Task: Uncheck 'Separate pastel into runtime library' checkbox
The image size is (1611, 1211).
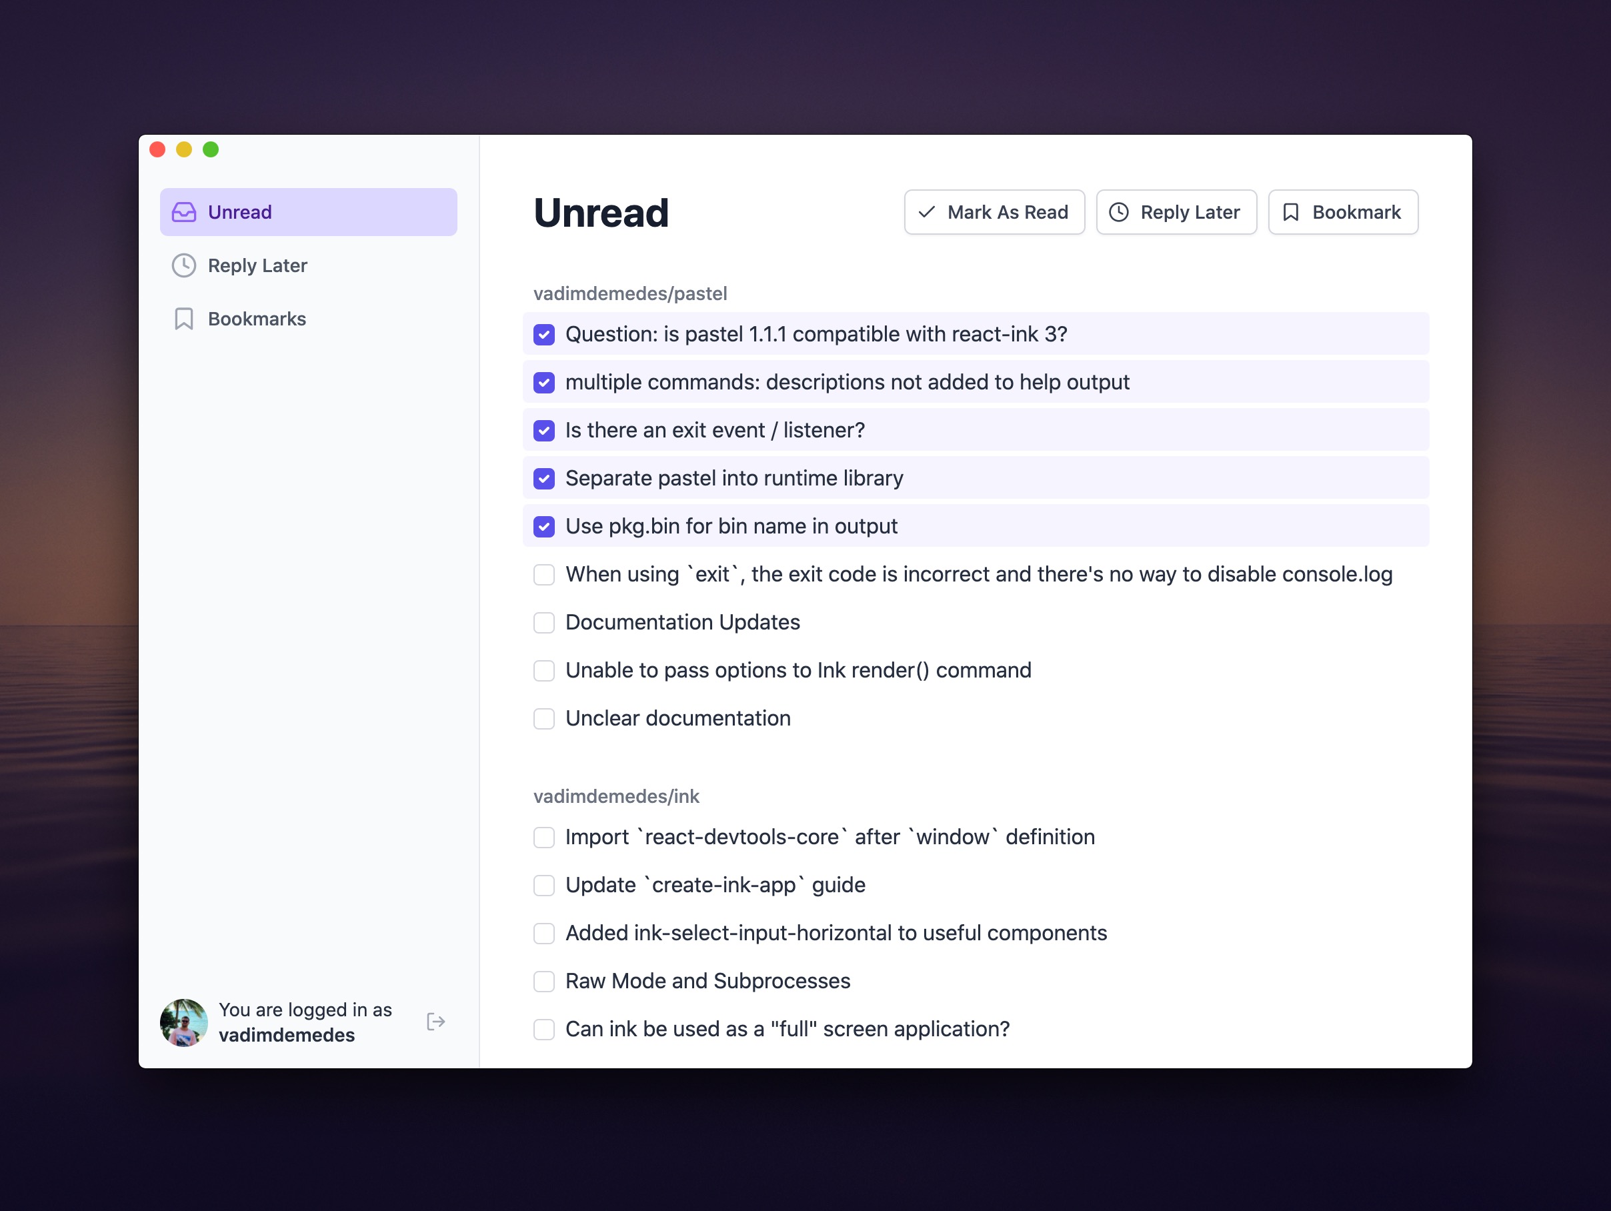Action: point(544,479)
